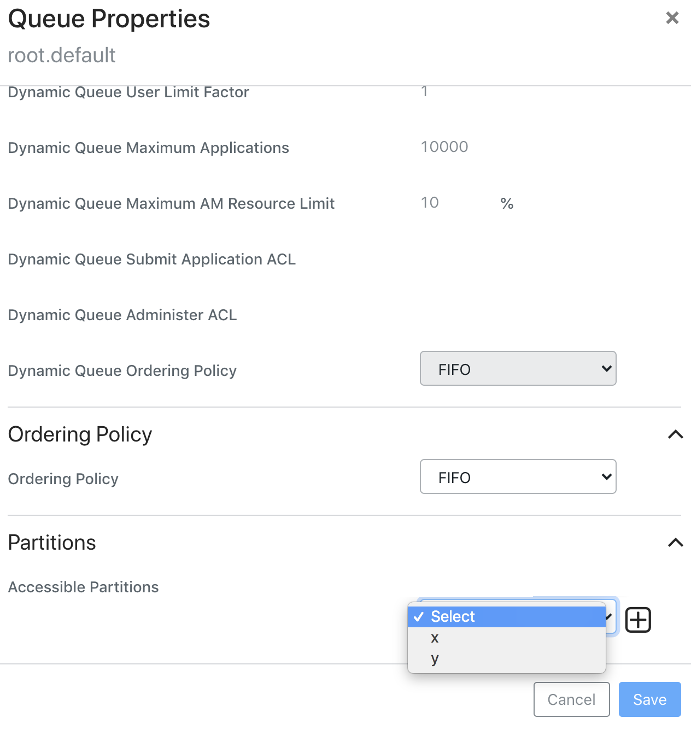This screenshot has height=730, width=691.
Task: Click the Maximum AM Resource Limit value 10
Action: point(430,203)
